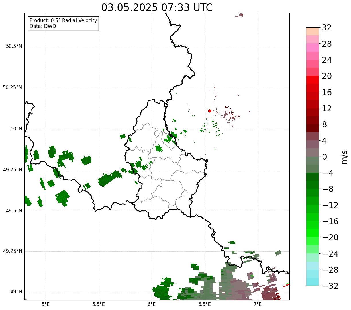Image resolution: width=351 pixels, height=310 pixels.
Task: Click the 5.5°E longitude label
Action: point(99,304)
